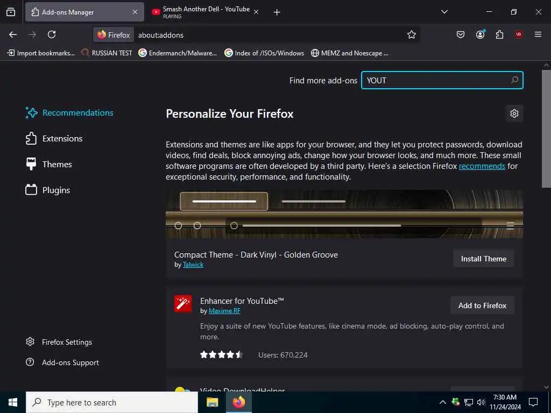
Task: Open the MEMZ and Noescape bookmark
Action: point(350,53)
